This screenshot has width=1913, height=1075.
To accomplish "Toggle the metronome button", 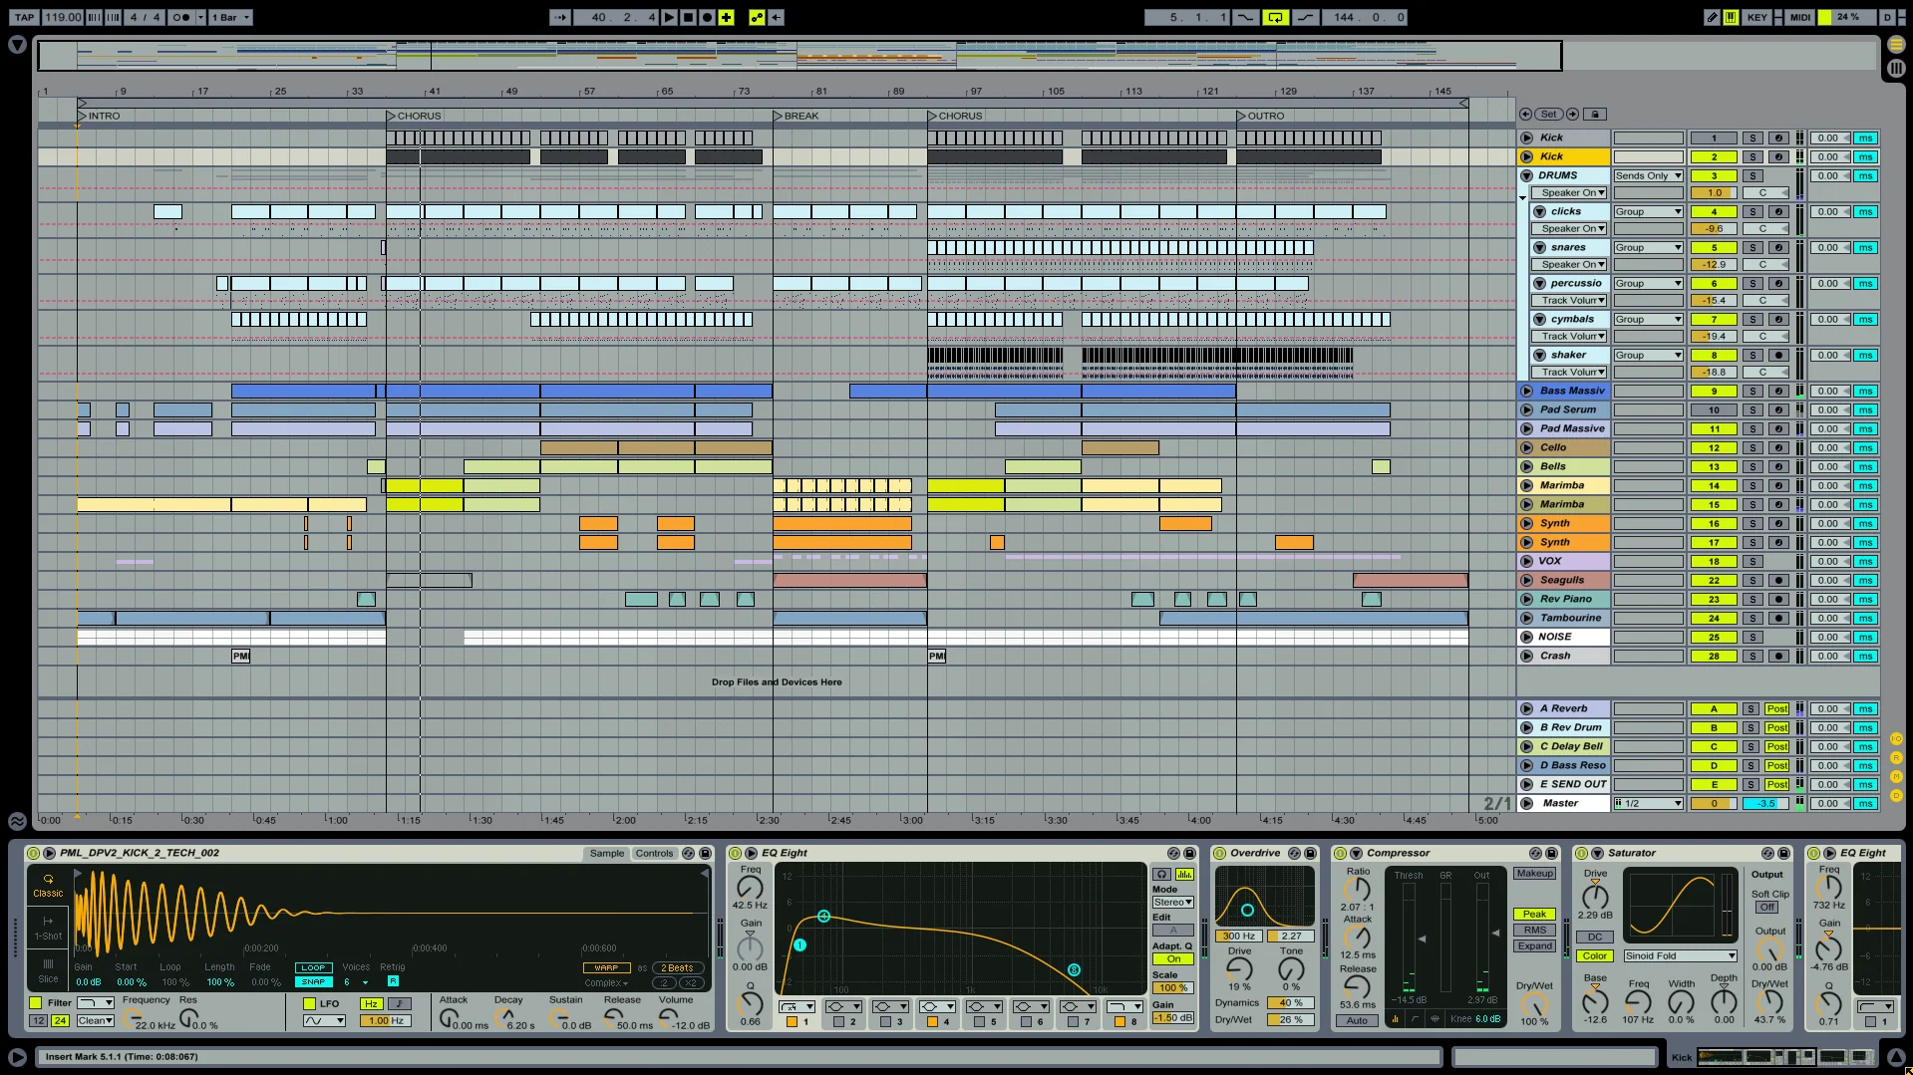I will coord(181,17).
